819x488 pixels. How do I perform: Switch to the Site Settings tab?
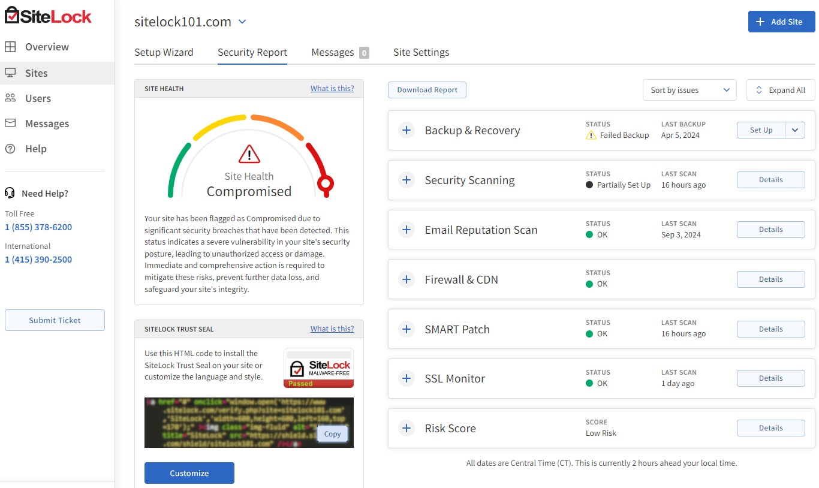[x=421, y=53]
